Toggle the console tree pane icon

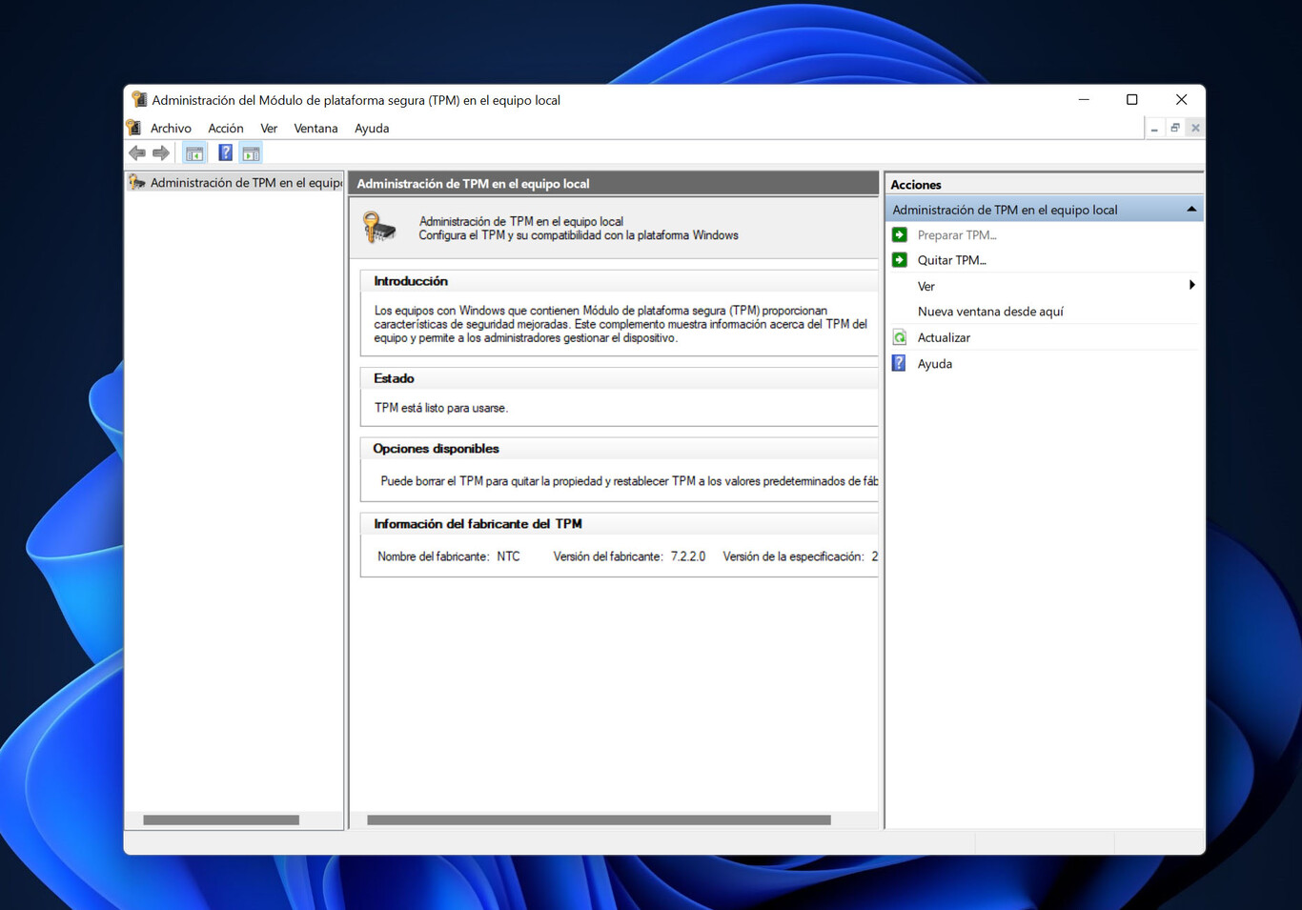coord(194,152)
